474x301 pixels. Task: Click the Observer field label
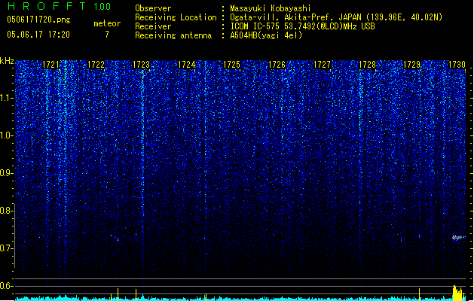coord(153,8)
